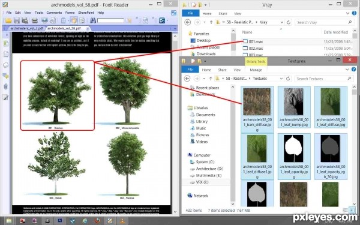Click the Save icon in Foxit Reader toolbar
This screenshot has height=225, width=360.
point(17,20)
